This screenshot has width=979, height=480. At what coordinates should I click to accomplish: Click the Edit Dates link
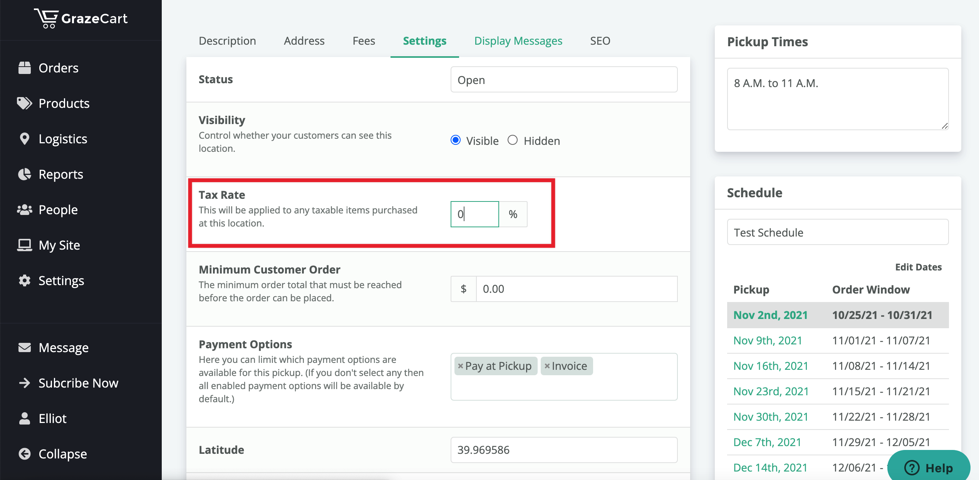click(x=918, y=267)
